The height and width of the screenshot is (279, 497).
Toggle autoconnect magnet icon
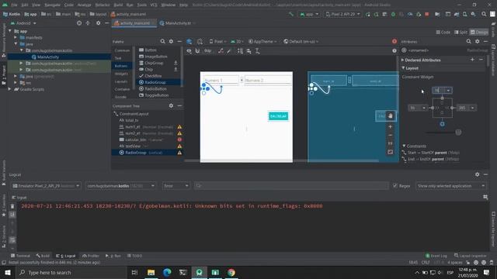tap(197, 51)
